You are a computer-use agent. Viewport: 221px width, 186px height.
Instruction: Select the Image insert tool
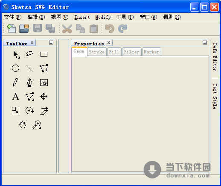[44, 83]
